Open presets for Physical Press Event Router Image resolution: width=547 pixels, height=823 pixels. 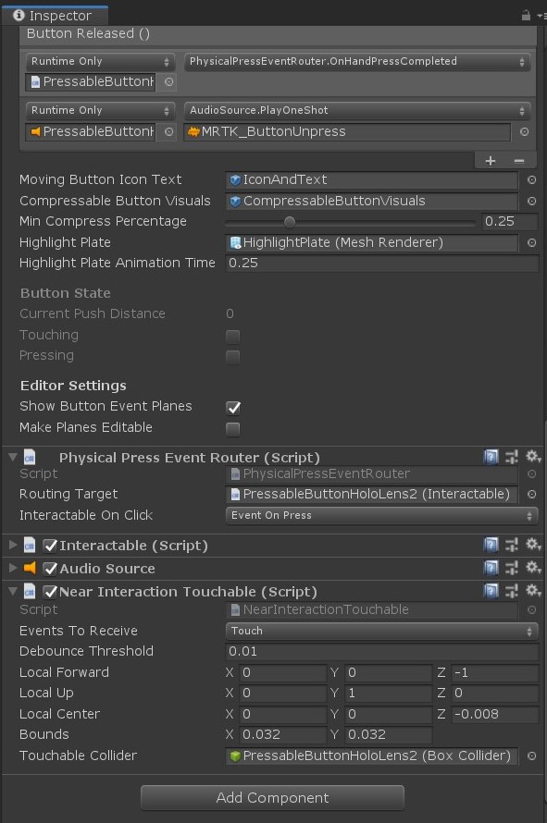[x=512, y=457]
